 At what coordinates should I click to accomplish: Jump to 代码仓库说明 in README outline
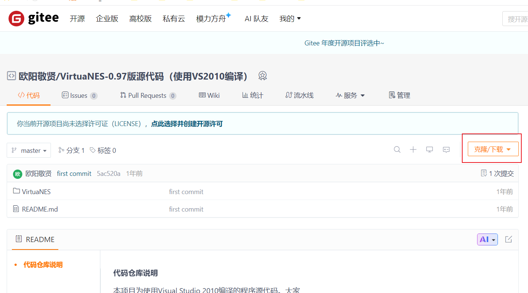(43, 265)
